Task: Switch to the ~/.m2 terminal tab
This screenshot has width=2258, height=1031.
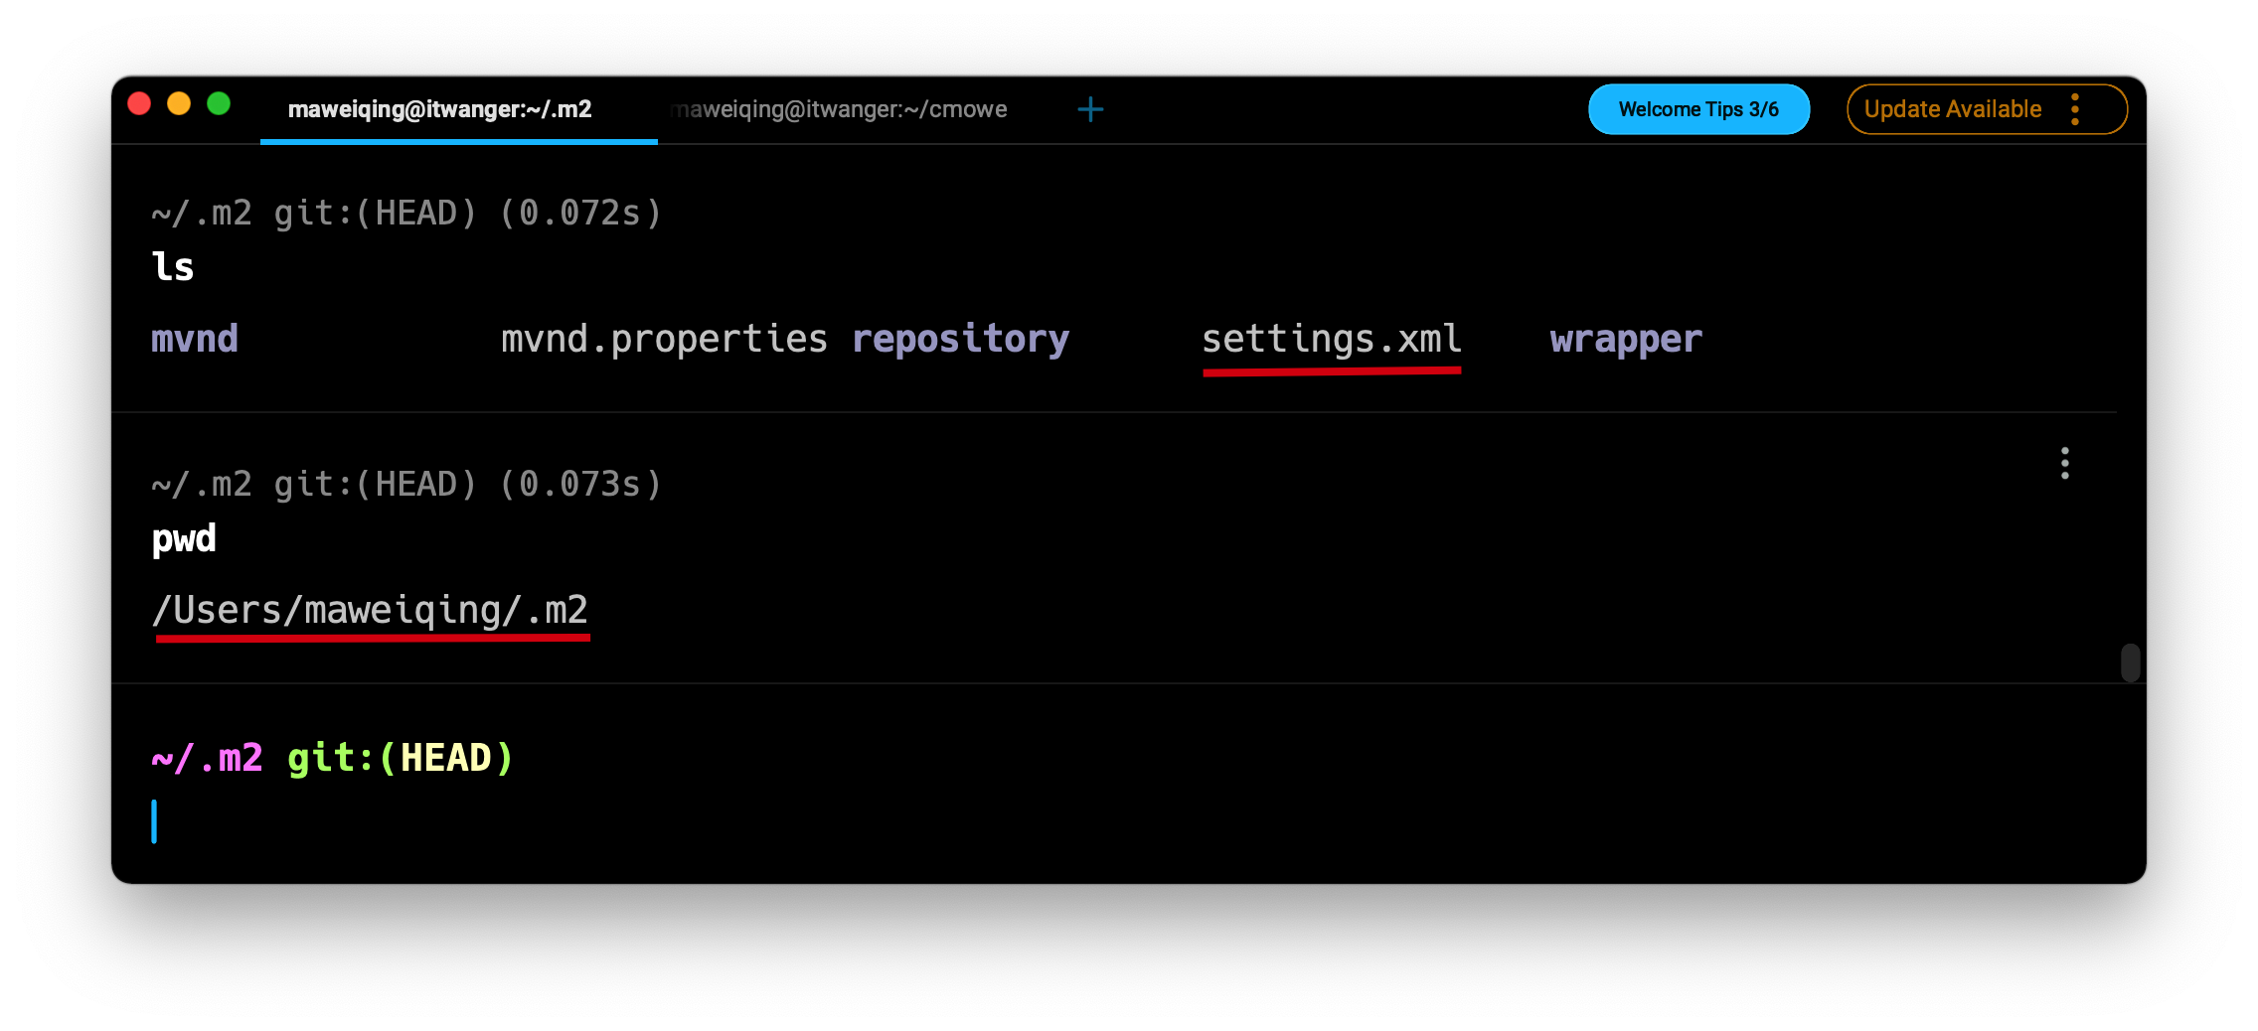Action: pyautogui.click(x=440, y=109)
